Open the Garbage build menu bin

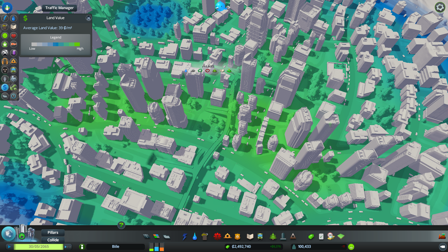pos(205,237)
